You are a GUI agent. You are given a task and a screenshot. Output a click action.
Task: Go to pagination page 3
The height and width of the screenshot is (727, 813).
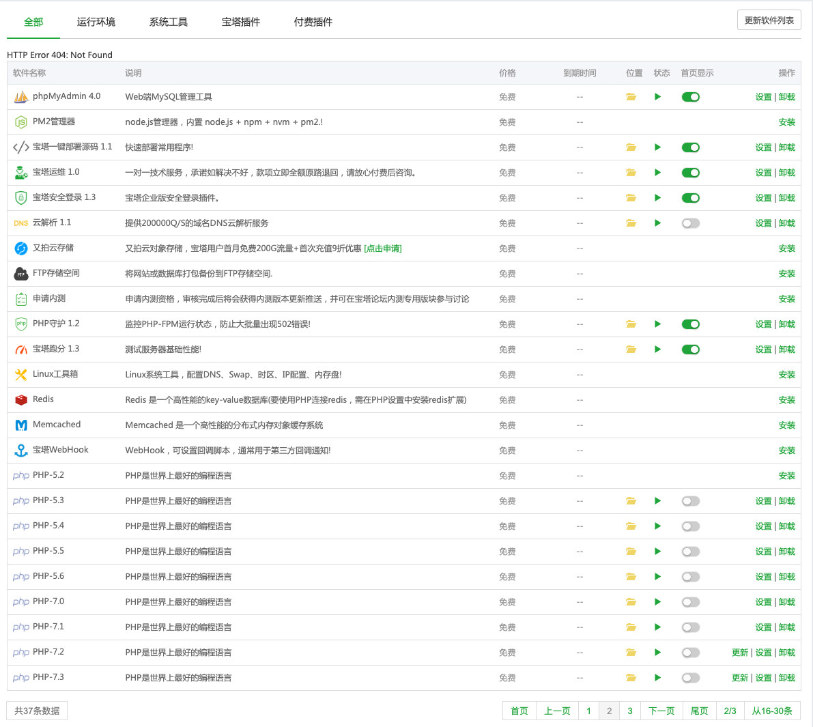pyautogui.click(x=630, y=711)
